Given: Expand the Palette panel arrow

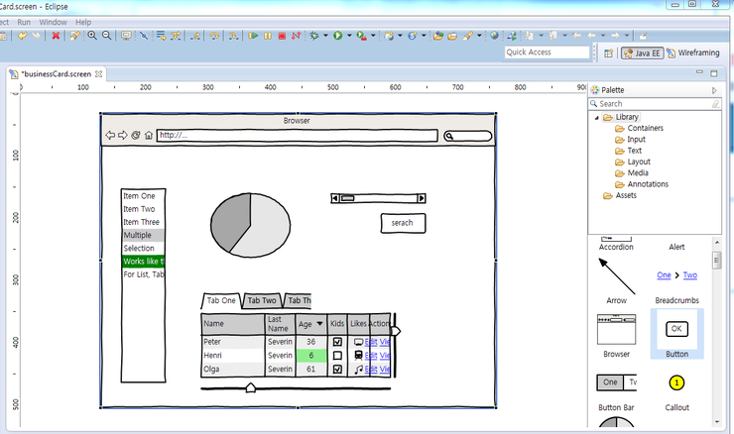Looking at the screenshot, I should pos(714,90).
